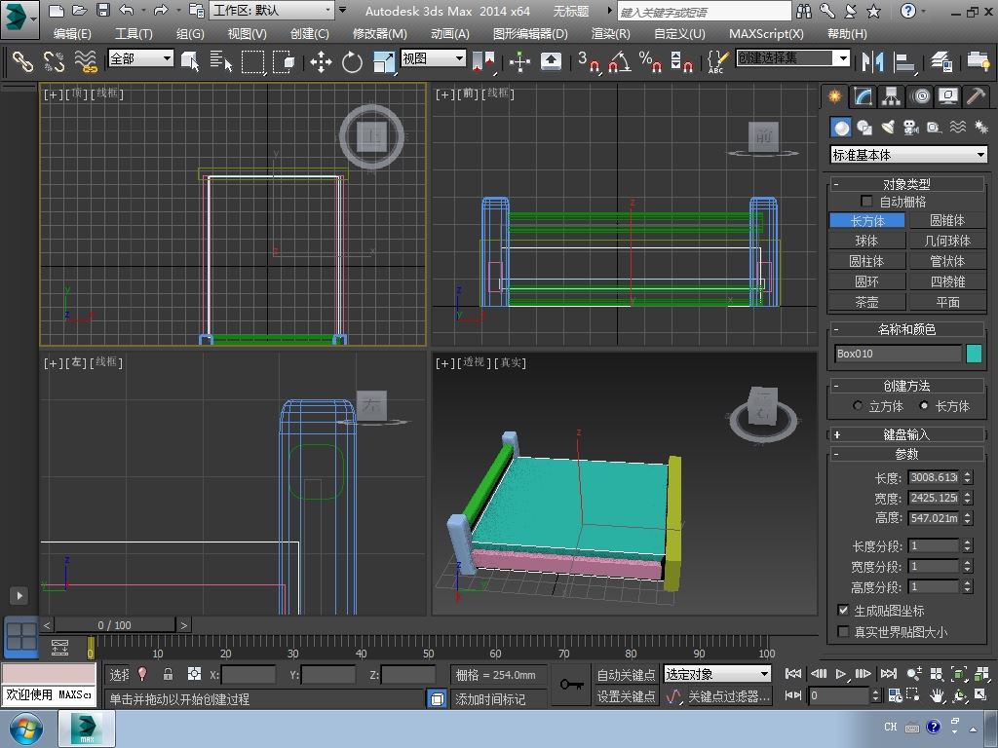998x748 pixels.
Task: Switch to the Display panel tab
Action: coord(948,96)
